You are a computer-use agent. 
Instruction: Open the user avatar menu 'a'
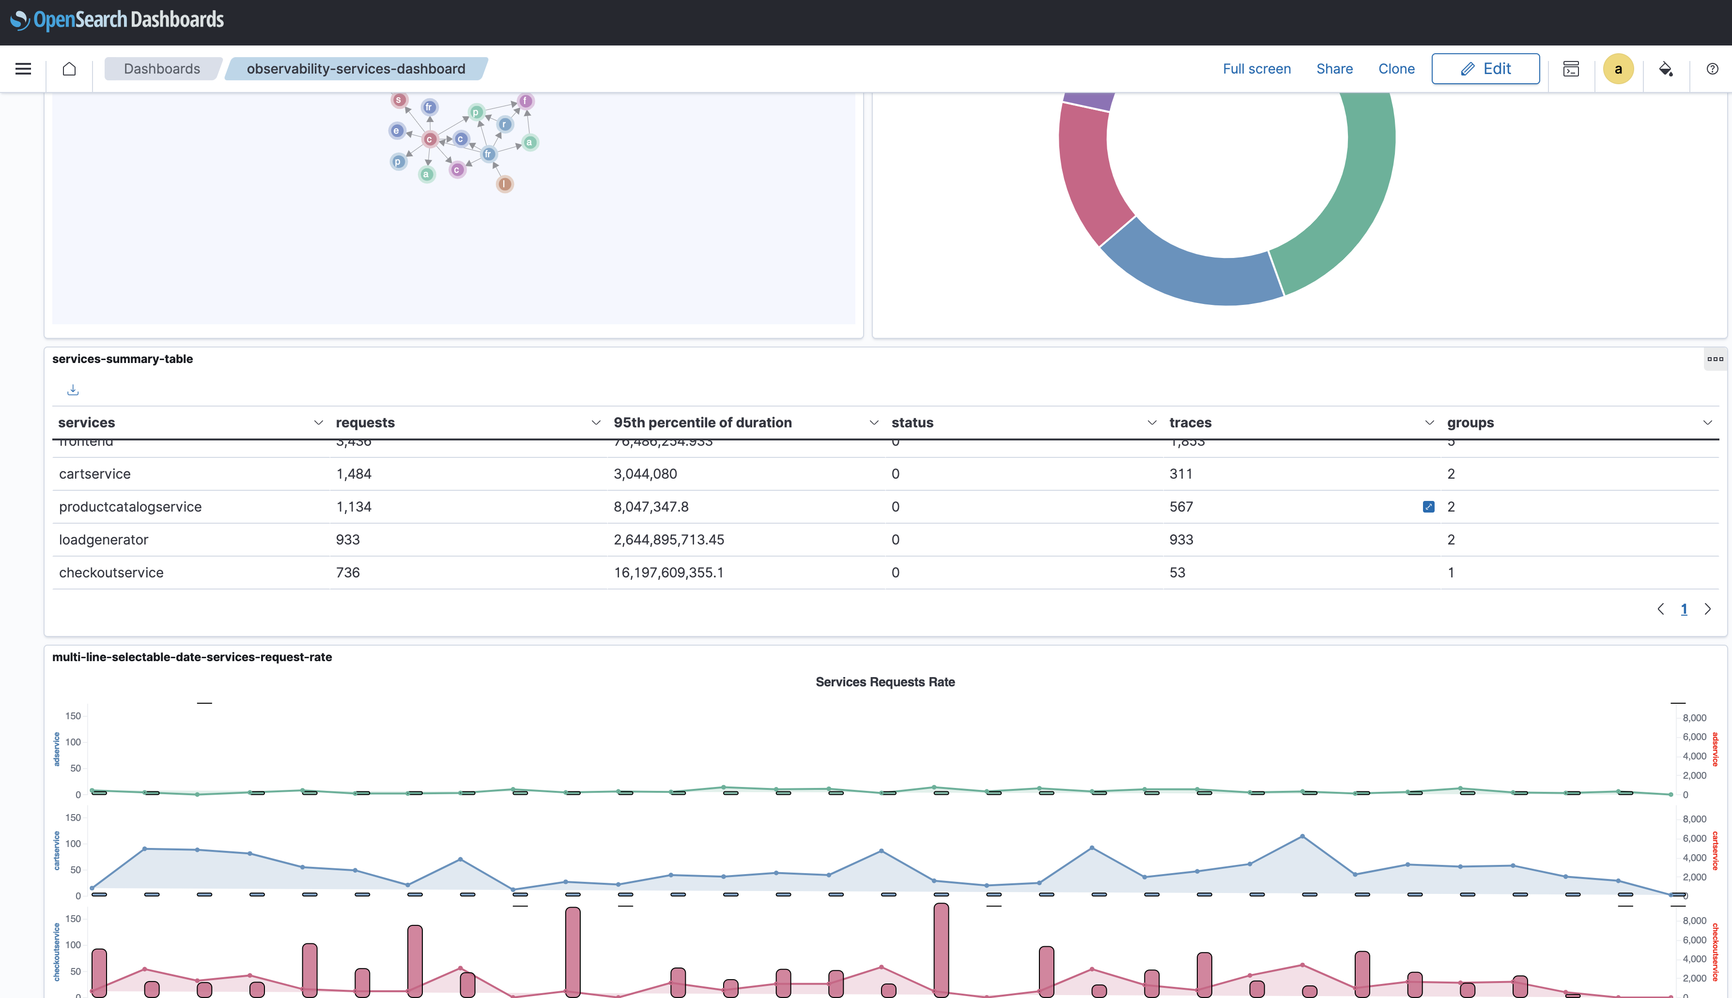coord(1618,69)
